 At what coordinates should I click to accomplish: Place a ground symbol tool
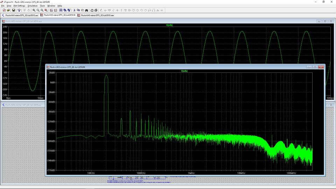click(x=105, y=10)
